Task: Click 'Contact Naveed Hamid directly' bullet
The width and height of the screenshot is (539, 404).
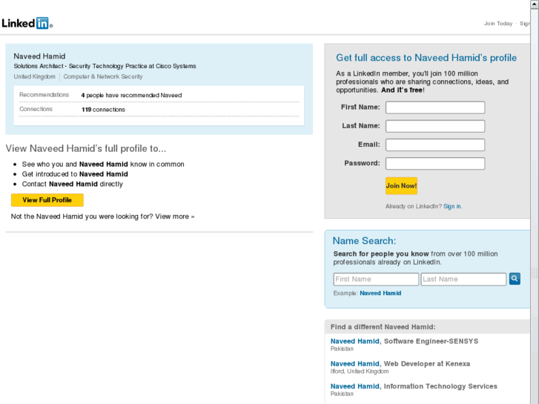Action: [72, 184]
